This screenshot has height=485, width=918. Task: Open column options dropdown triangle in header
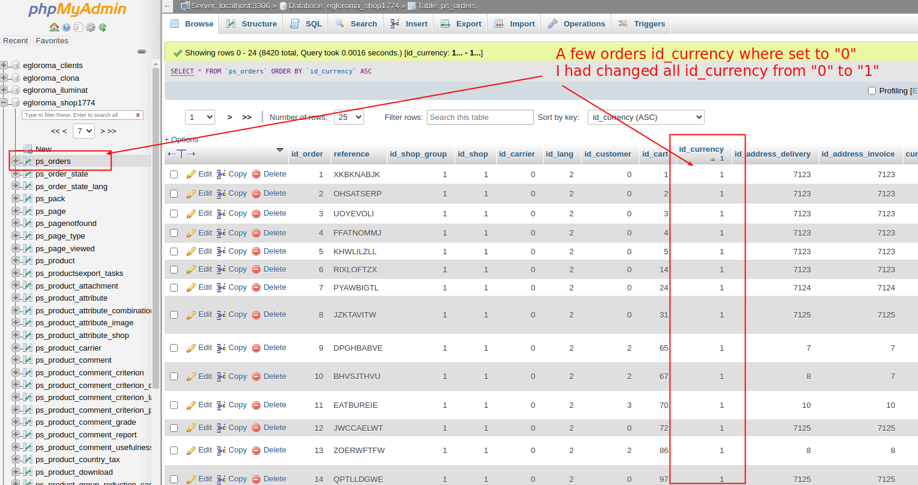280,149
